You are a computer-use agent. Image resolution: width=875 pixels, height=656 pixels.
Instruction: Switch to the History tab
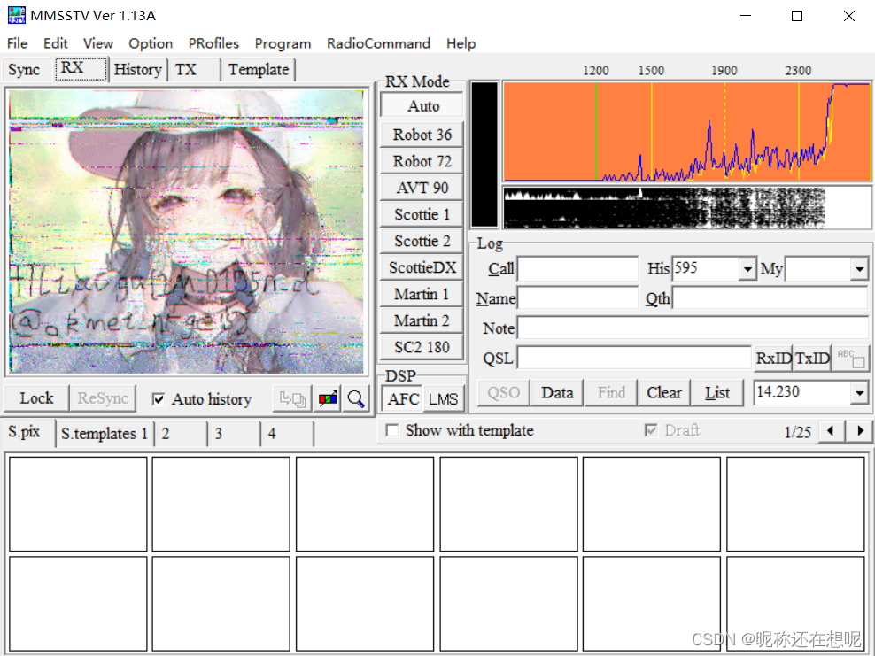(x=138, y=70)
